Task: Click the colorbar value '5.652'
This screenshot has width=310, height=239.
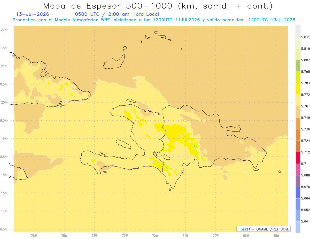Action: tap(305, 210)
